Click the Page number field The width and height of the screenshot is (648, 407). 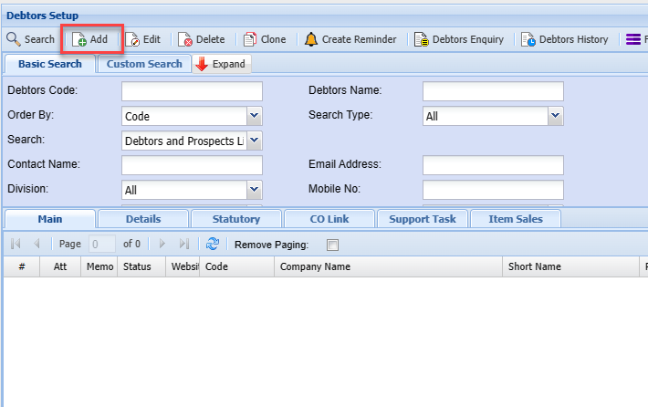click(102, 245)
